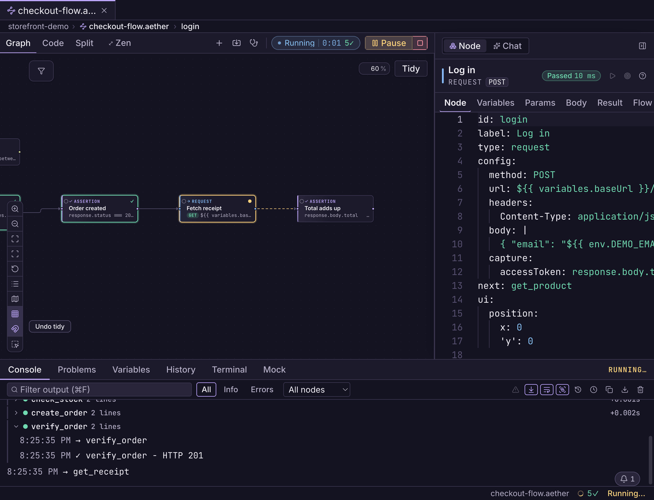Zoom out on the graph canvas

15,224
